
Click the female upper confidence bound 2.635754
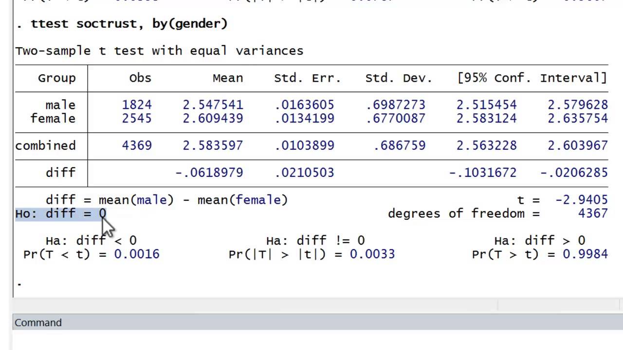click(578, 119)
